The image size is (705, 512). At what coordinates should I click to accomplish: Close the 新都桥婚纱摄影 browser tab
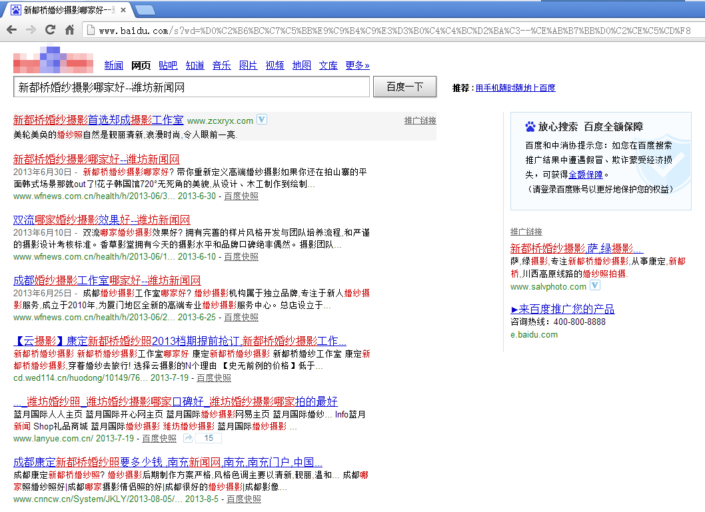[123, 10]
